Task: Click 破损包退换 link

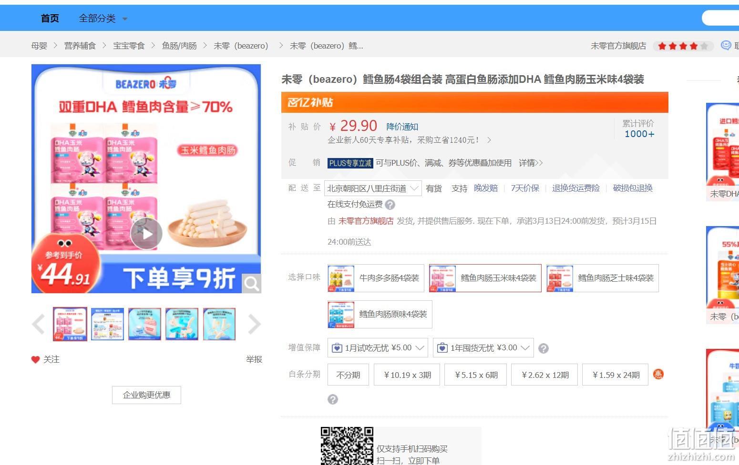Action: pos(633,188)
